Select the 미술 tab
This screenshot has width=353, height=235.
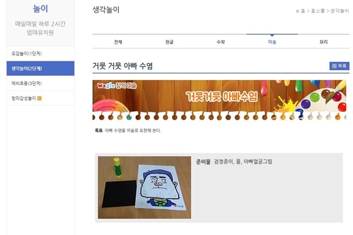tap(272, 42)
